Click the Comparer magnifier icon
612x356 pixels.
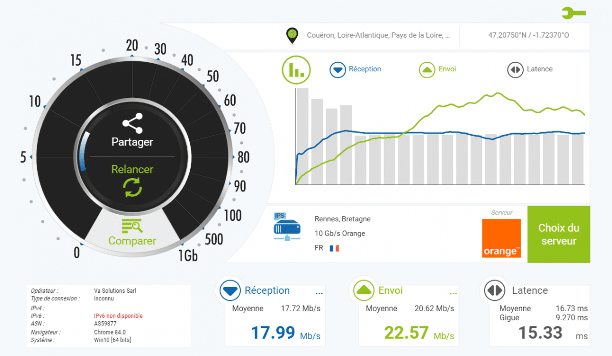(132, 226)
